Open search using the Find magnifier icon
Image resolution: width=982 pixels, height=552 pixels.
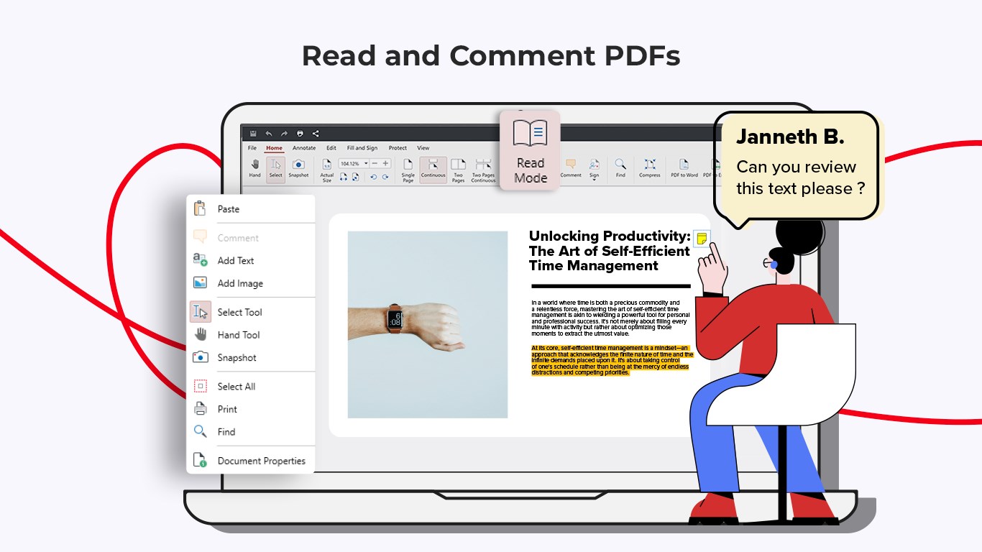[x=620, y=164]
